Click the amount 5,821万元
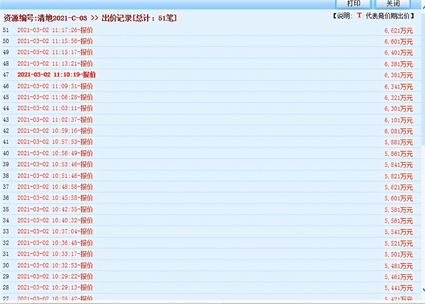425x304 pixels. point(398,177)
